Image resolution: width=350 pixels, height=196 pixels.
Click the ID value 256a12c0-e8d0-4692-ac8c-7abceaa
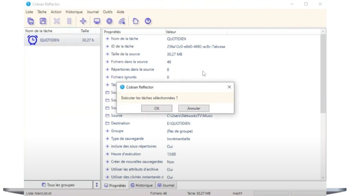coord(196,47)
